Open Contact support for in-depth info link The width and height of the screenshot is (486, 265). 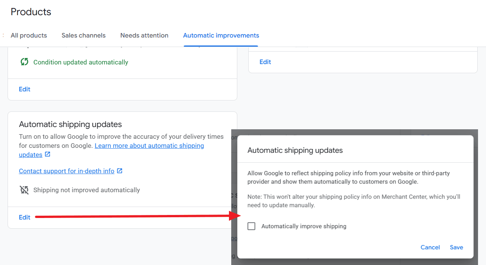(x=66, y=171)
